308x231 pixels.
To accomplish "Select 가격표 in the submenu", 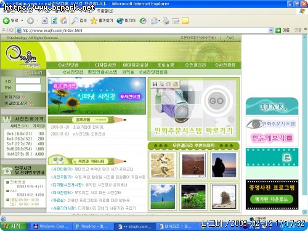I will [x=128, y=72].
